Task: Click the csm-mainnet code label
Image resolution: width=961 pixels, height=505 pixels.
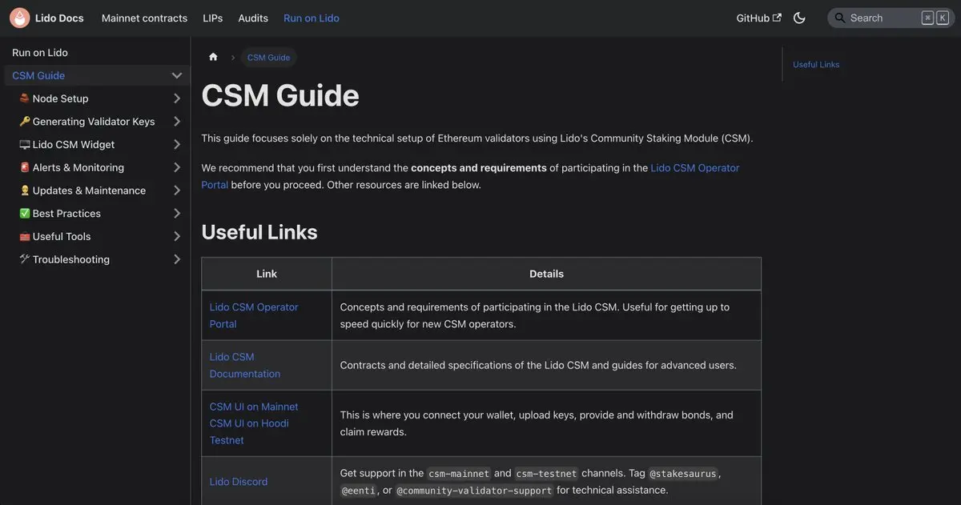Action: (x=459, y=473)
